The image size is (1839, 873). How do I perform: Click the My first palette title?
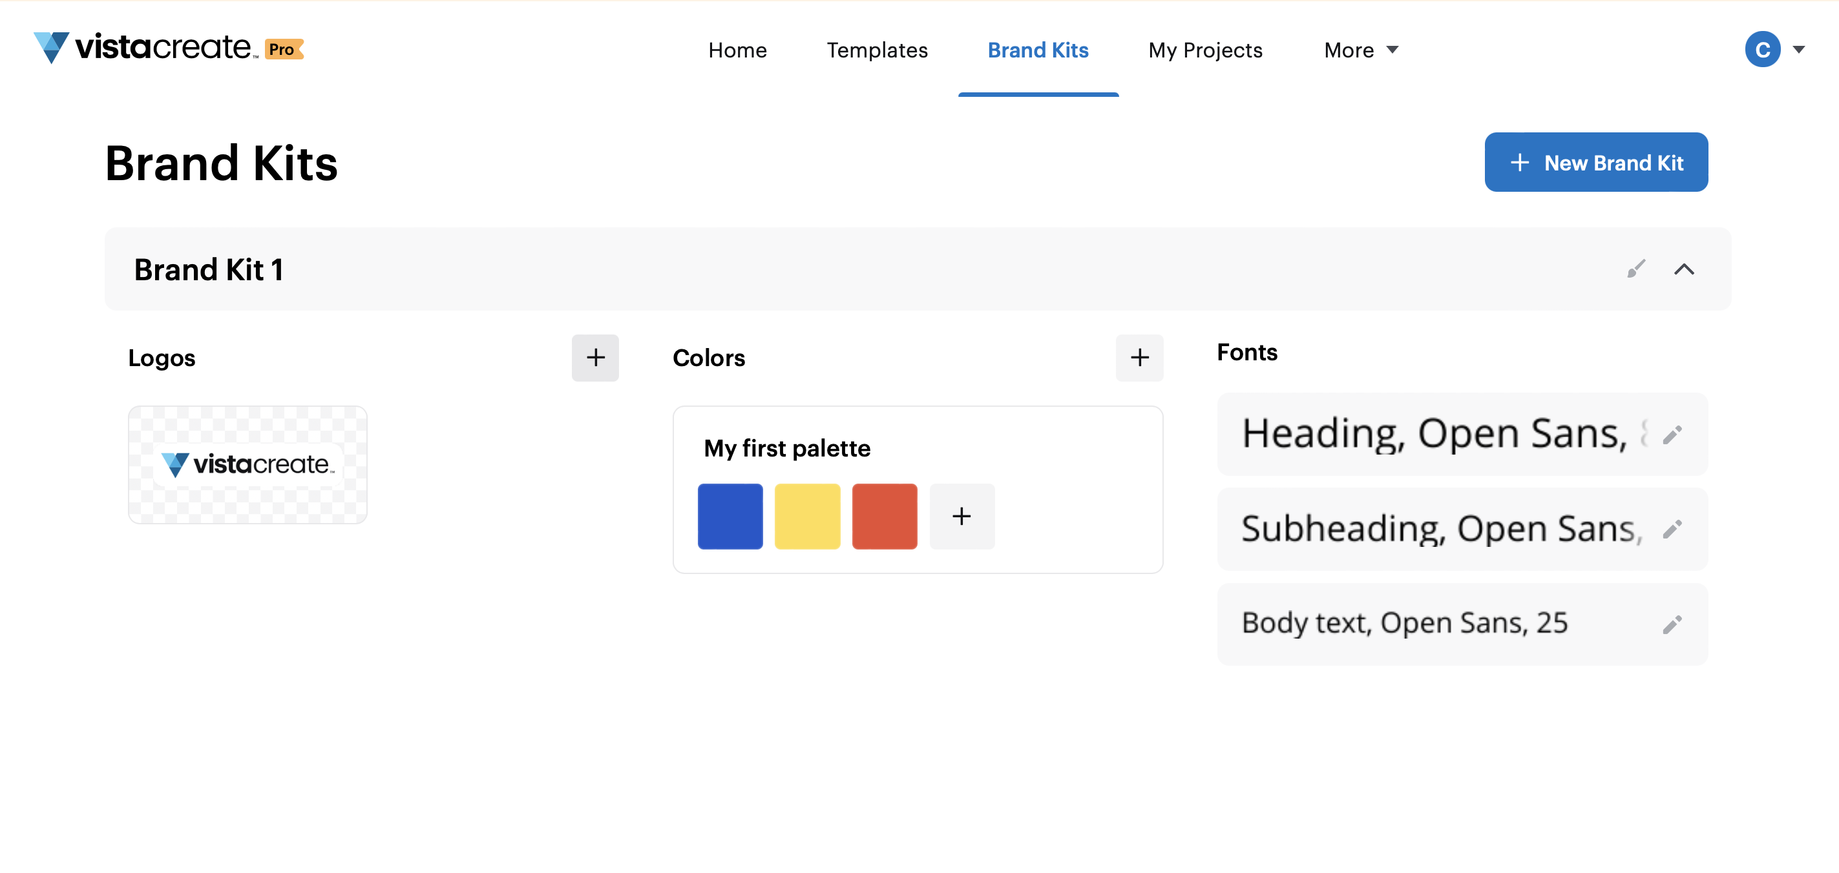[x=787, y=448]
